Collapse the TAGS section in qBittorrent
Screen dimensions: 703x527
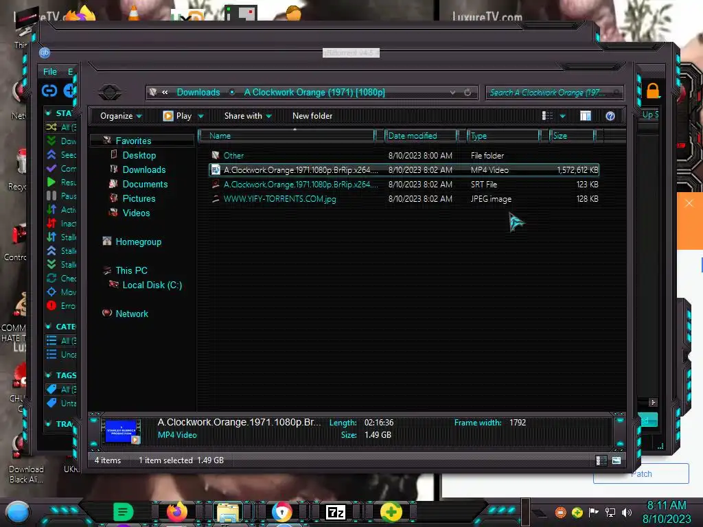click(49, 375)
